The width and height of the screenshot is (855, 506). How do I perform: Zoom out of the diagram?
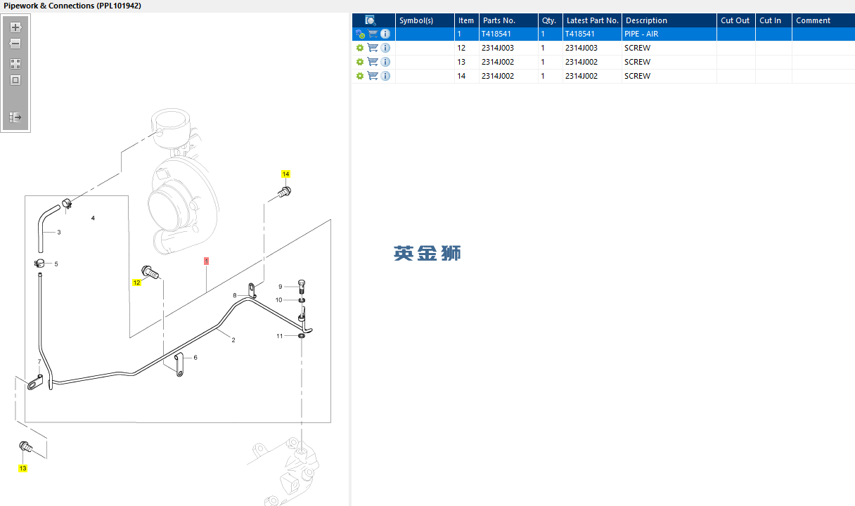(15, 44)
